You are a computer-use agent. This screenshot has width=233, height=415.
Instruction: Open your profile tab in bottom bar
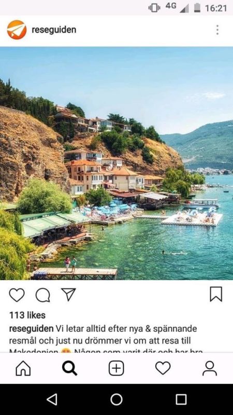coord(210,368)
